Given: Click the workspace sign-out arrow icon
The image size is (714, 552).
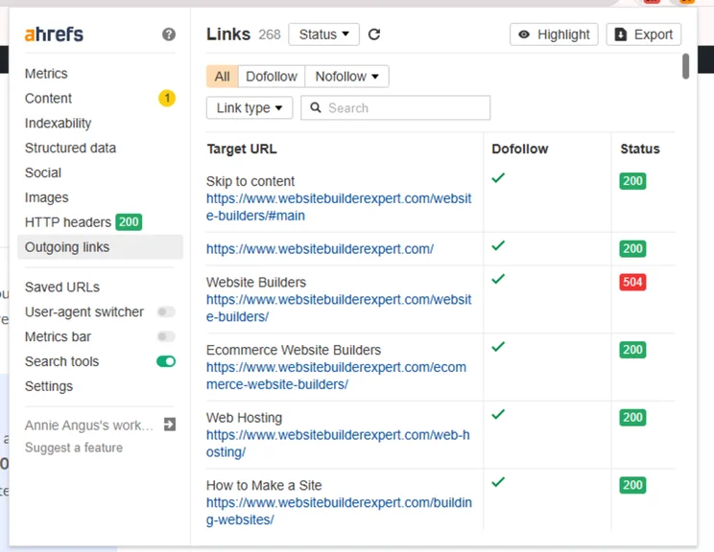Looking at the screenshot, I should coord(170,425).
